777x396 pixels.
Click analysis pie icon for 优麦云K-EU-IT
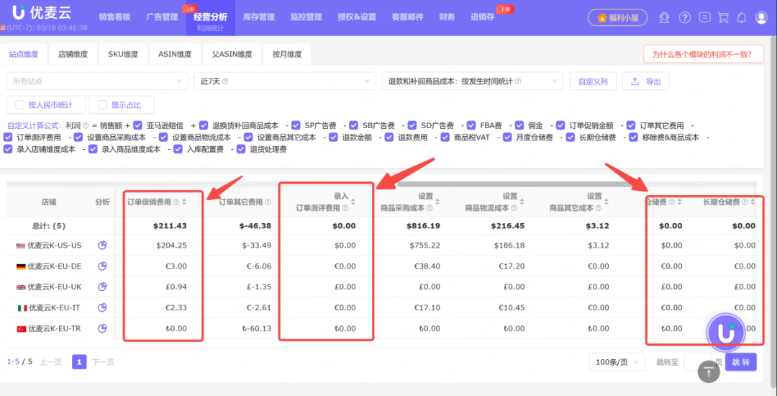tap(103, 307)
